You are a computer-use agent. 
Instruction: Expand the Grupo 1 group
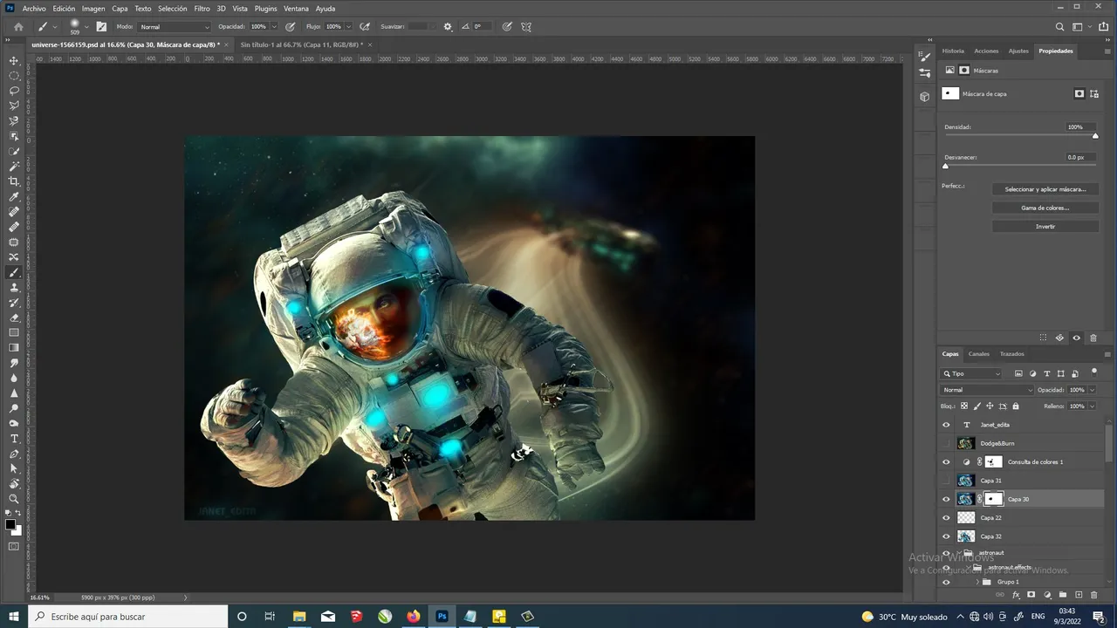[977, 582]
